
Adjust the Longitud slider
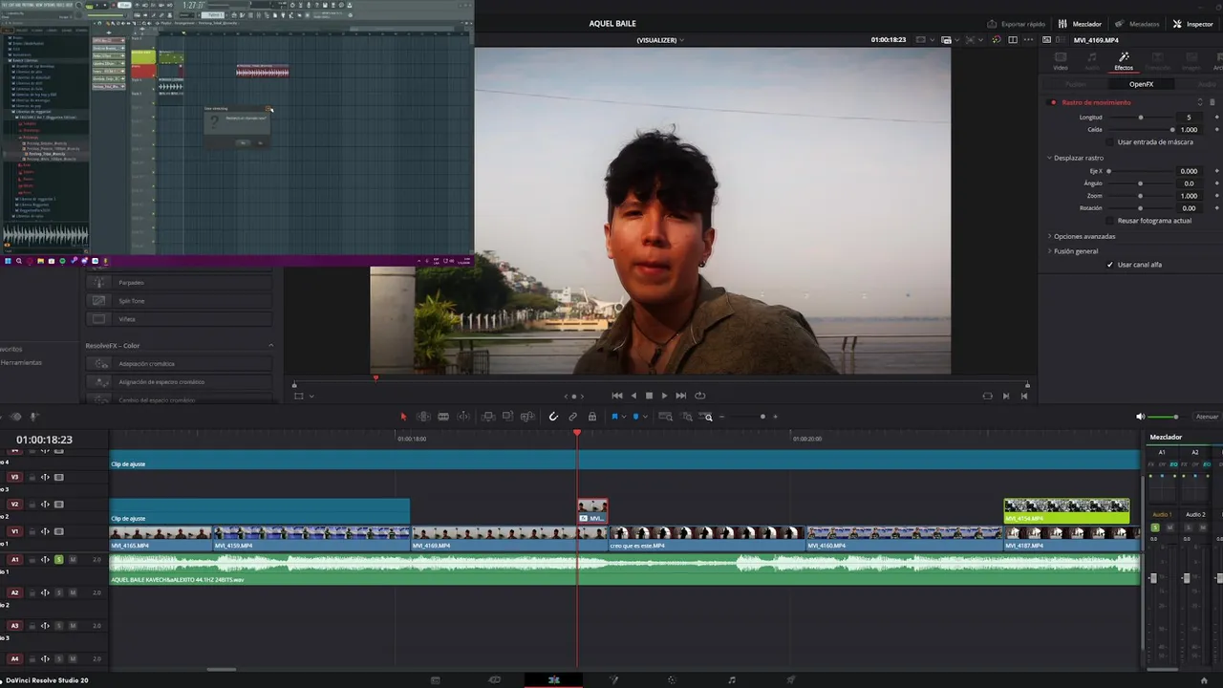click(x=1141, y=118)
